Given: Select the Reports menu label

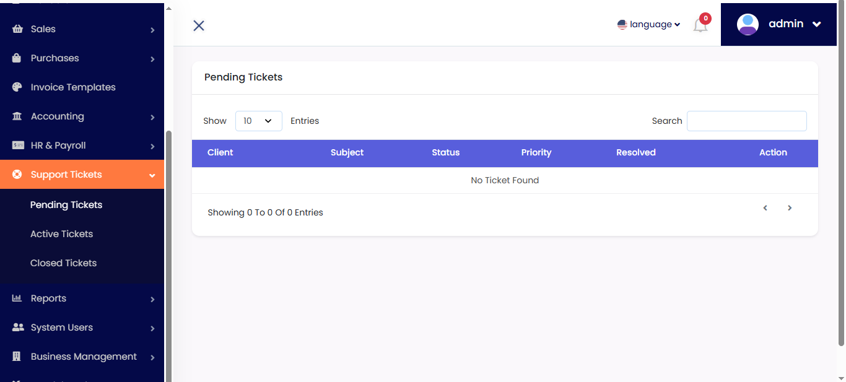Looking at the screenshot, I should [x=48, y=298].
